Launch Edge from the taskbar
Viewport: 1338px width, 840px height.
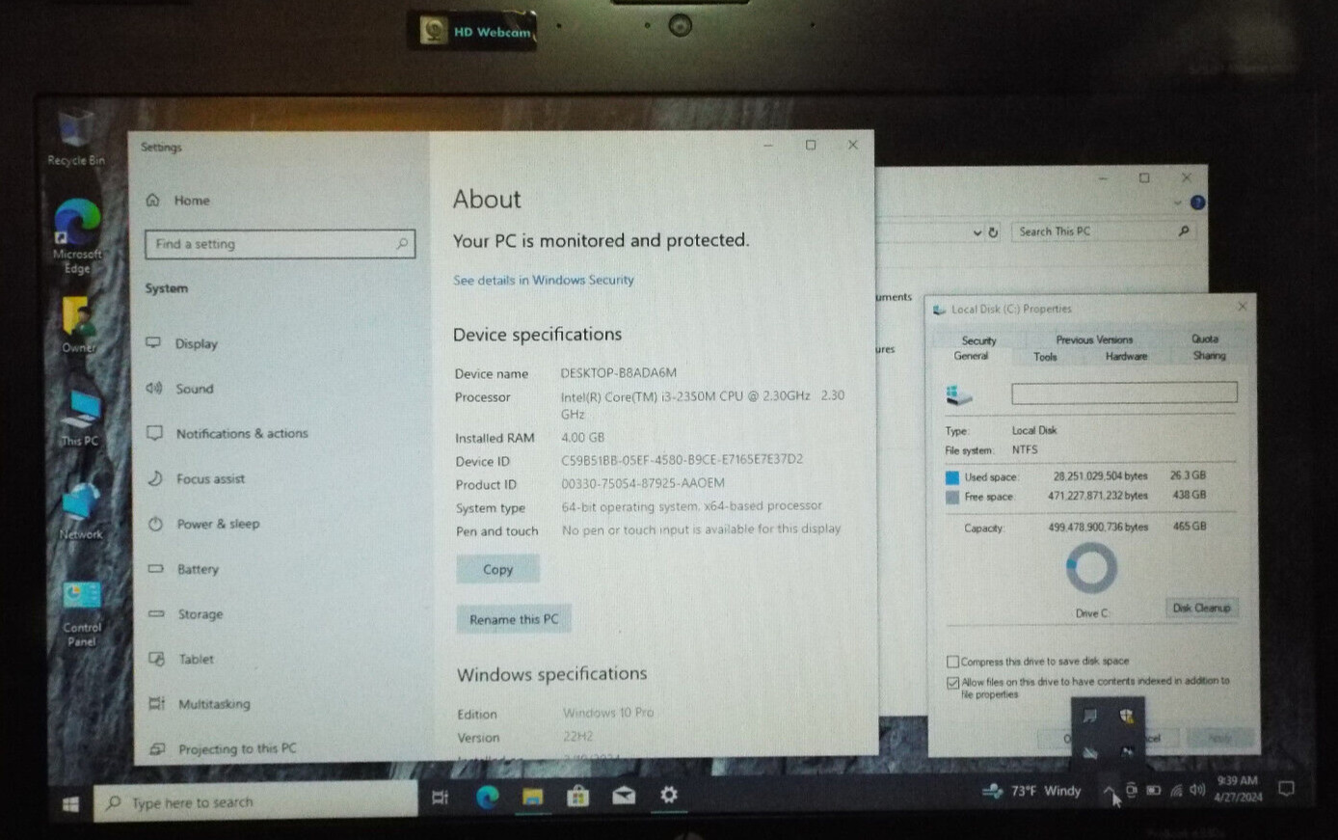point(488,797)
